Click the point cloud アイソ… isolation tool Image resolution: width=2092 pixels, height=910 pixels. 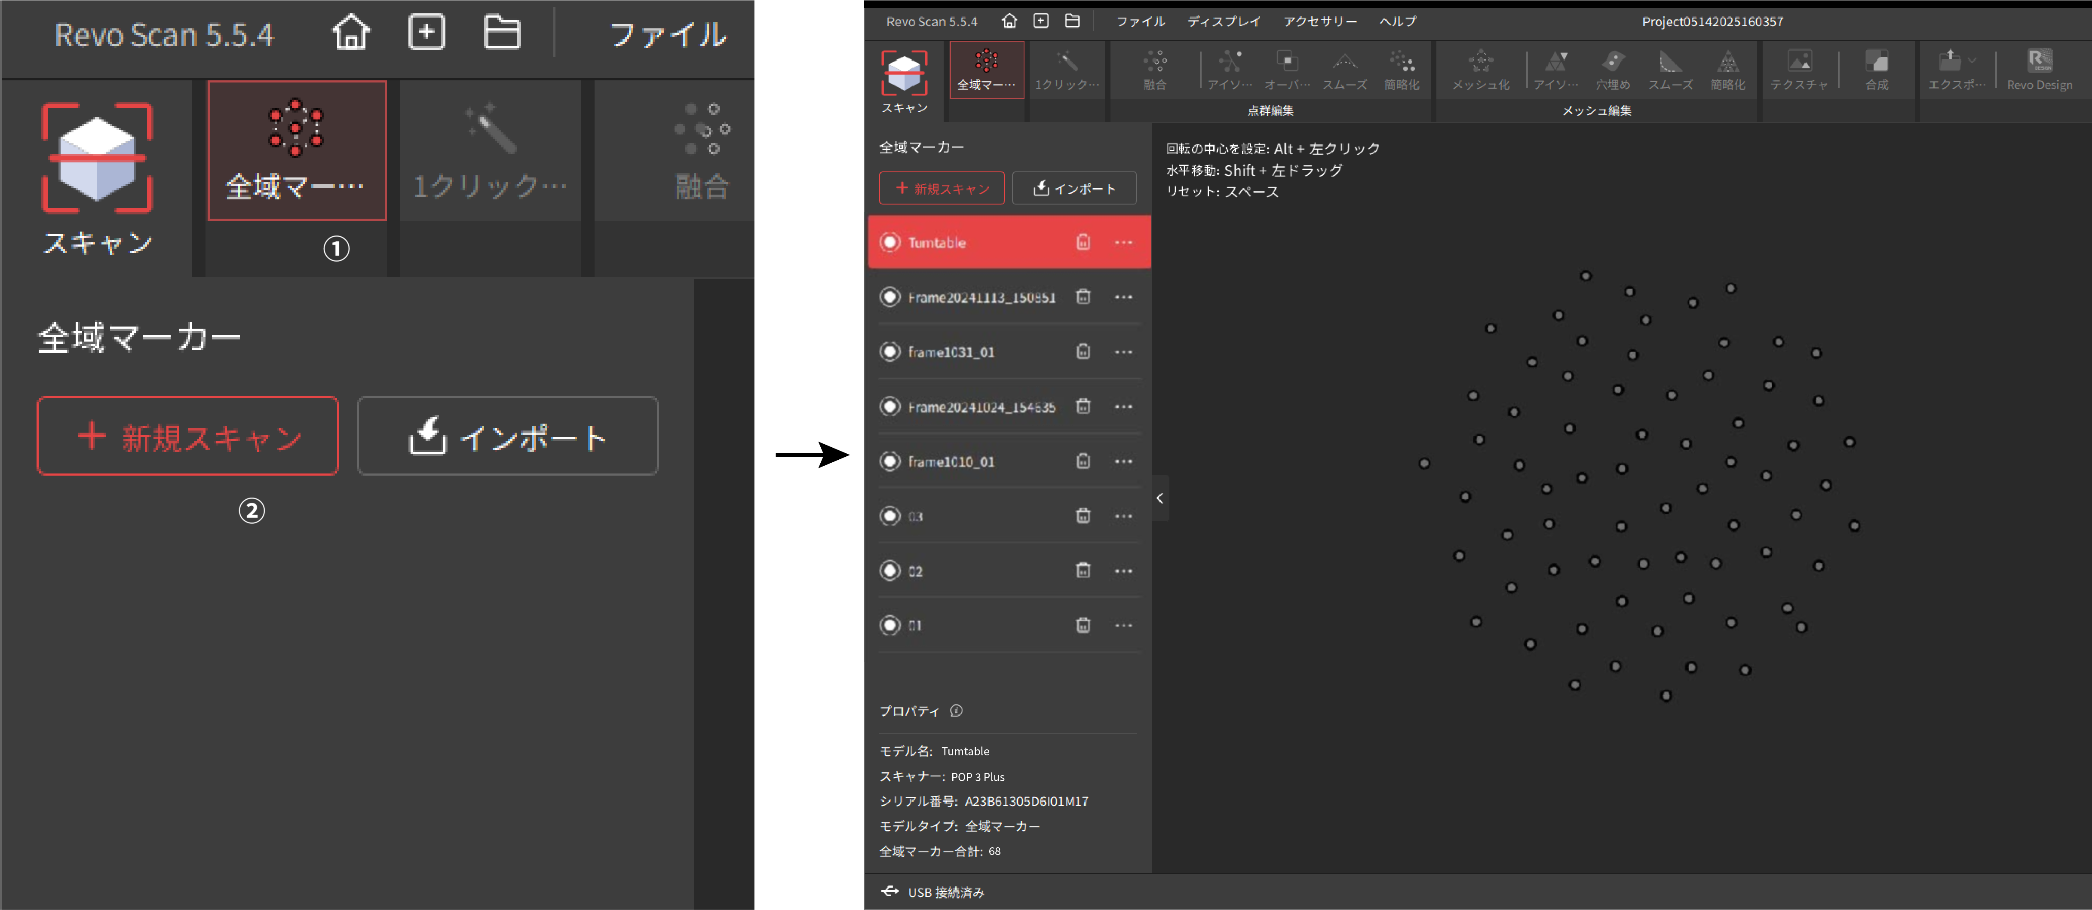point(1230,70)
